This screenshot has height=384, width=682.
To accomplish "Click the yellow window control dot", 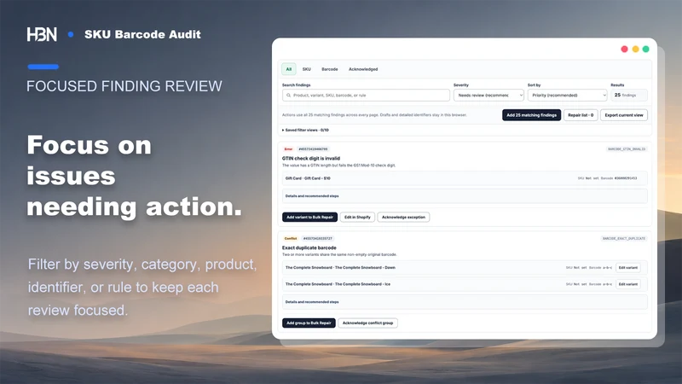I will tap(635, 49).
